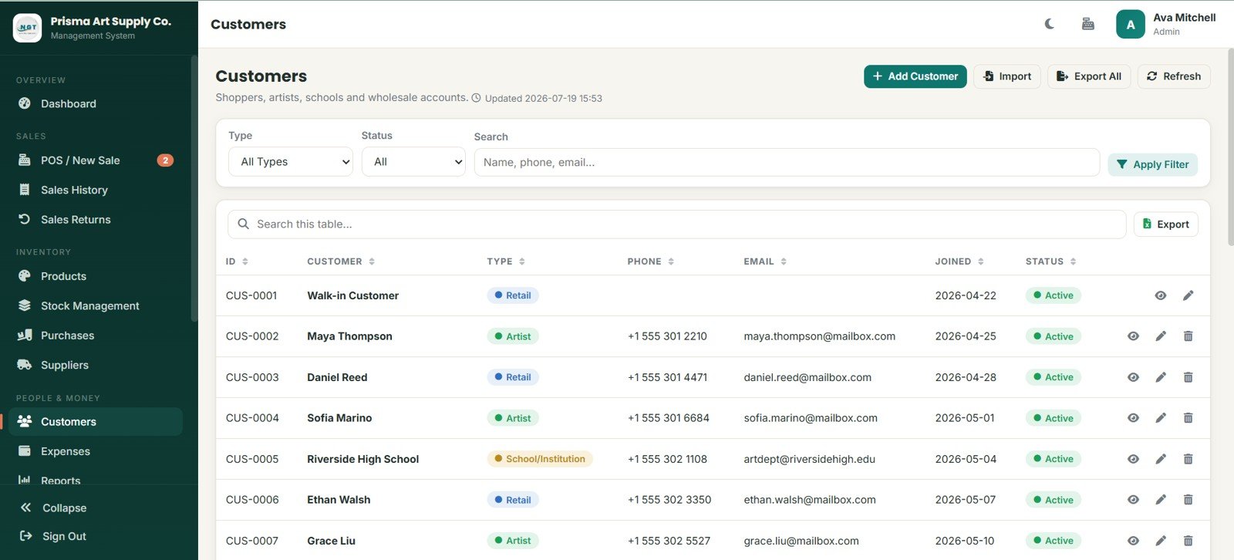Collapse the sidebar
The image size is (1234, 560).
[x=53, y=508]
